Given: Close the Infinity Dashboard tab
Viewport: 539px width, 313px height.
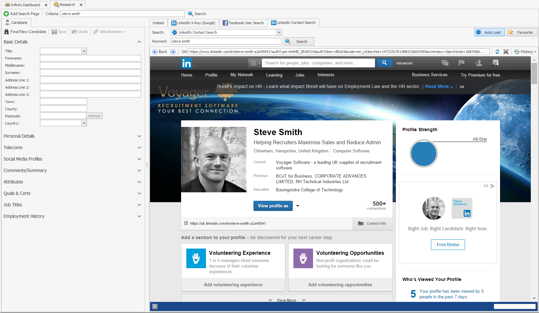Looking at the screenshot, I should click(x=46, y=5).
